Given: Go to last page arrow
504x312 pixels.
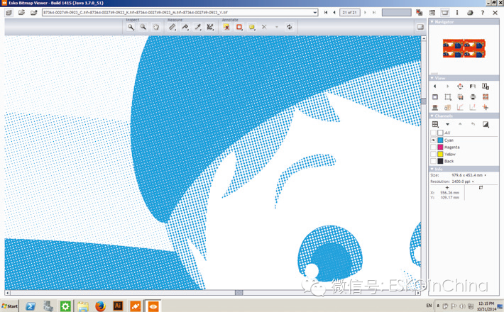Looking at the screenshot, I should [x=374, y=13].
